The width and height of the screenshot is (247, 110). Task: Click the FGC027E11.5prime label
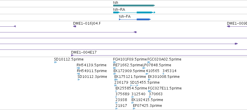(x=165, y=88)
